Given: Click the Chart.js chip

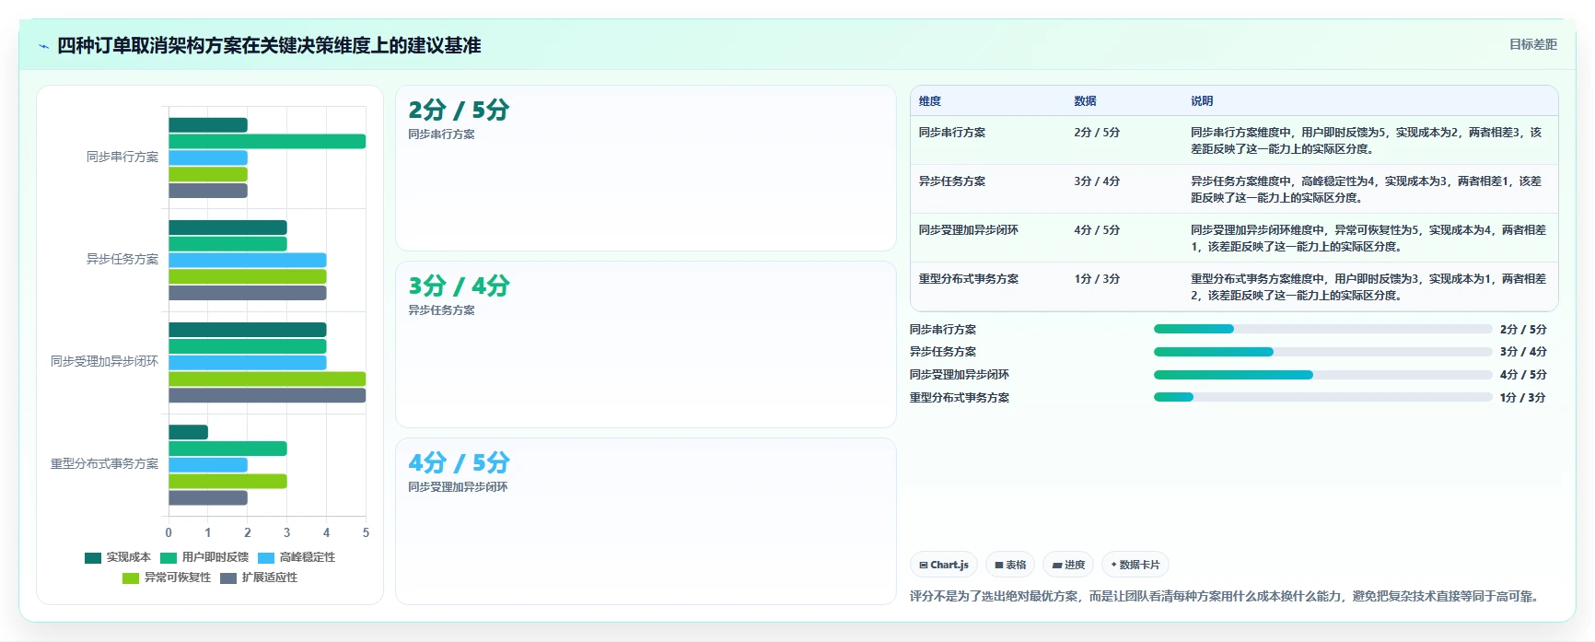Looking at the screenshot, I should (944, 565).
